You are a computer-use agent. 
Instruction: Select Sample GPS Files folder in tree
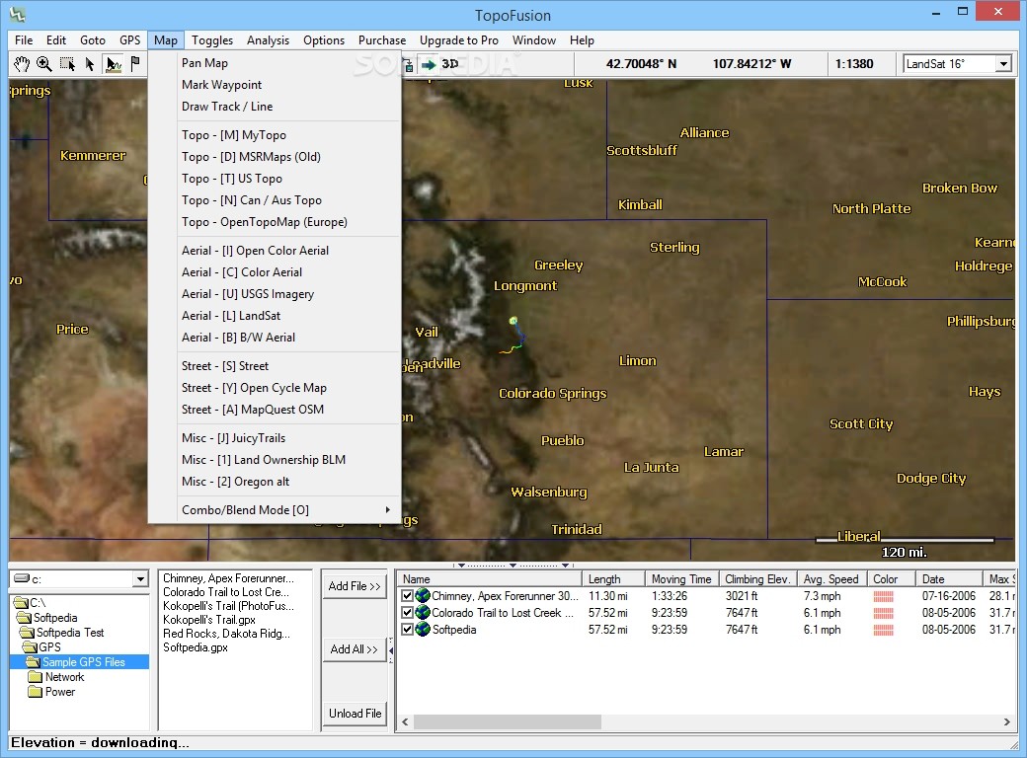pyautogui.click(x=84, y=662)
